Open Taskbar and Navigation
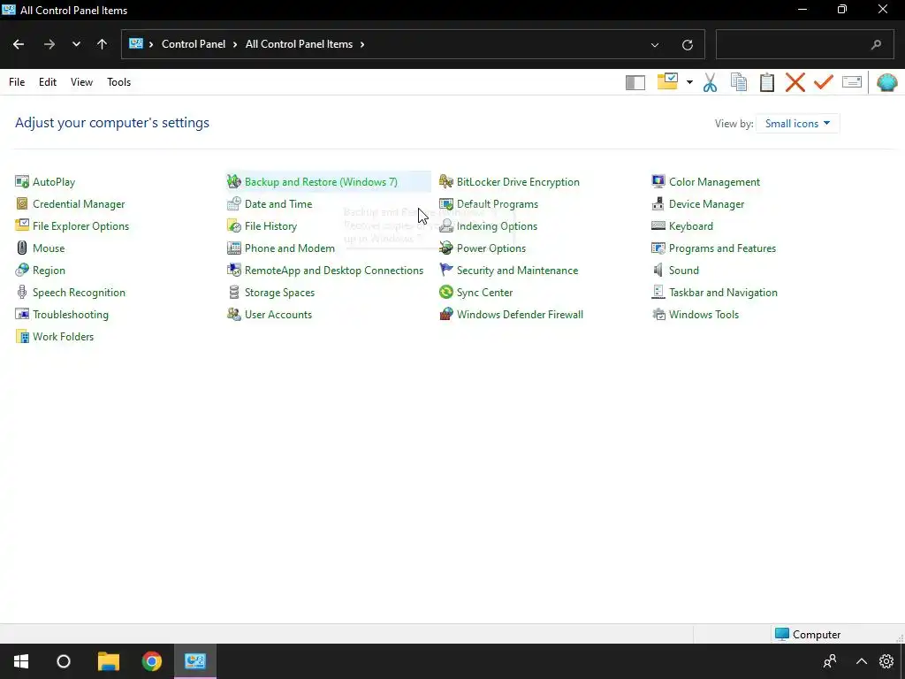The width and height of the screenshot is (905, 679). pos(714,292)
